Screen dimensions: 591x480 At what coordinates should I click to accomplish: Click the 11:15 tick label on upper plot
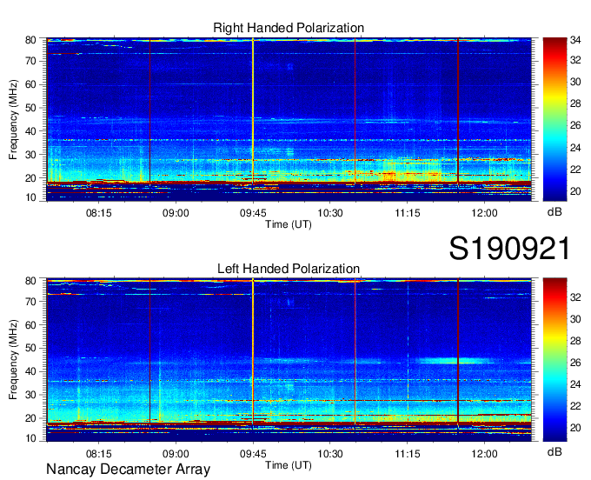pos(408,213)
